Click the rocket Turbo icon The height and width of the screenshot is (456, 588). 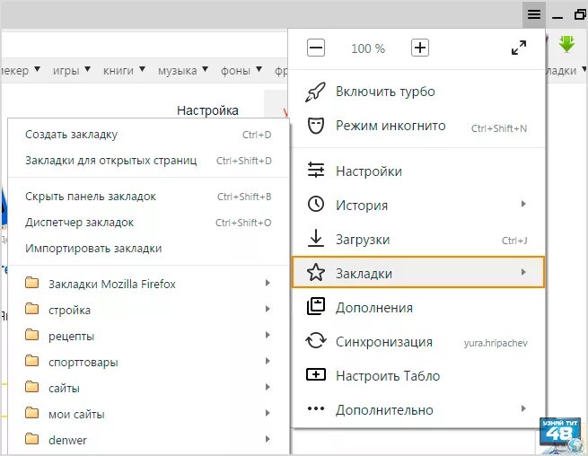pos(315,92)
